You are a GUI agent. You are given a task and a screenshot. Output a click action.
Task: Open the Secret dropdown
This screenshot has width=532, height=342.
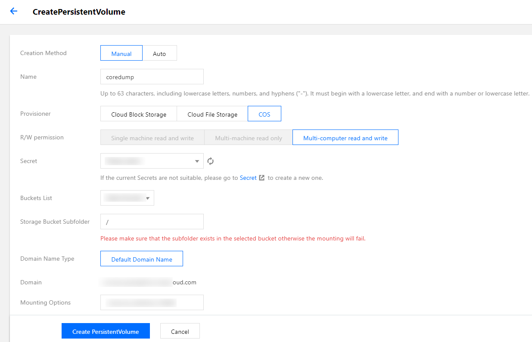(x=152, y=161)
